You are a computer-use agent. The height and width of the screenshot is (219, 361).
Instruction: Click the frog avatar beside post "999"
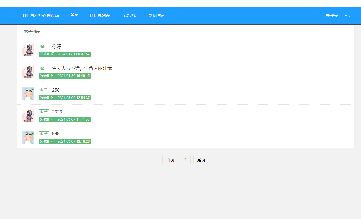pyautogui.click(x=28, y=137)
